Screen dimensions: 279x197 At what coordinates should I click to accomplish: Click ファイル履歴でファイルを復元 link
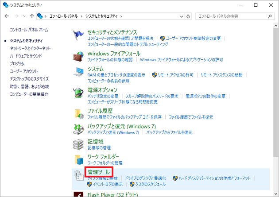[x=191, y=117]
